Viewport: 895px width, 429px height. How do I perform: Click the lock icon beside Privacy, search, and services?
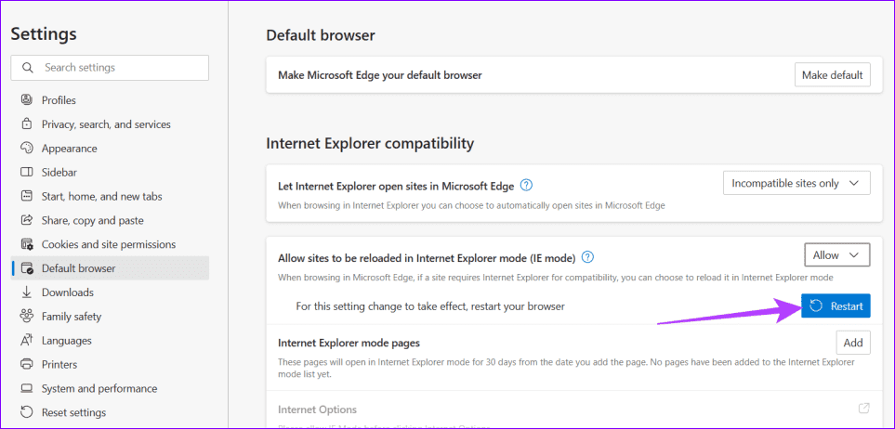coord(26,123)
